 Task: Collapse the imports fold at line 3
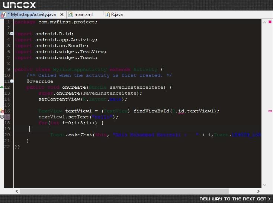click(x=12, y=34)
